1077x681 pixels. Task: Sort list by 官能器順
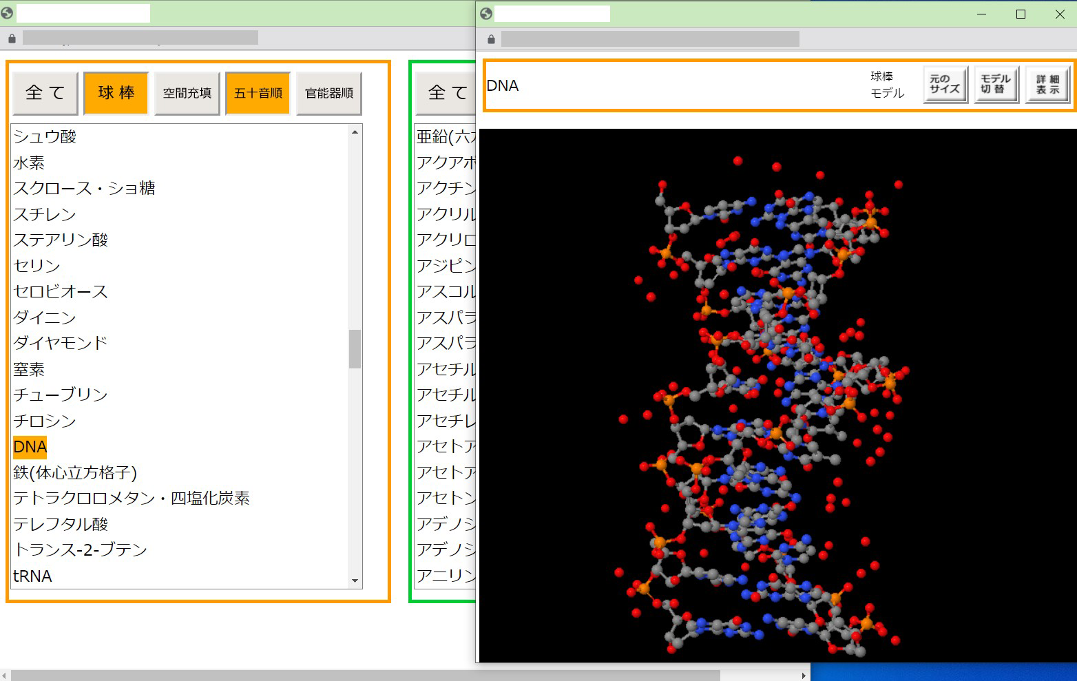pos(329,93)
